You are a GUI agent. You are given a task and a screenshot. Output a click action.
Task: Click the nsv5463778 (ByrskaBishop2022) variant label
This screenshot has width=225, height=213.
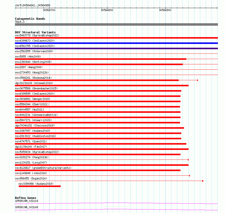pos(37,35)
